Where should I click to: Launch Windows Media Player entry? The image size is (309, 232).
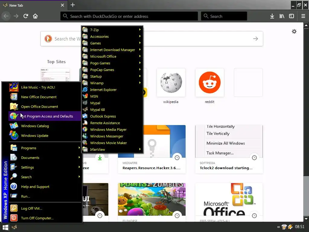[112, 130]
